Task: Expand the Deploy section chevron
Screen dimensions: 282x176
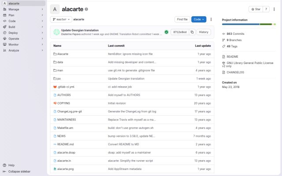Action: click(x=42, y=33)
